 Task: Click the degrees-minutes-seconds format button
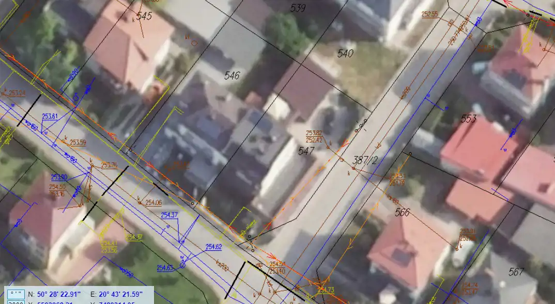(x=15, y=294)
